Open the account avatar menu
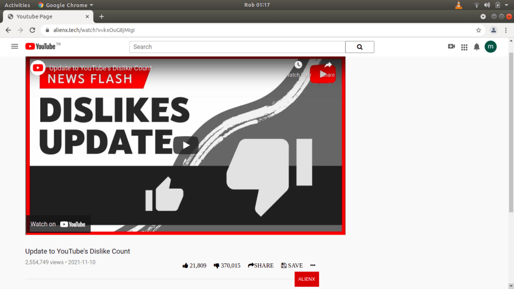Image resolution: width=514 pixels, height=289 pixels. click(491, 47)
